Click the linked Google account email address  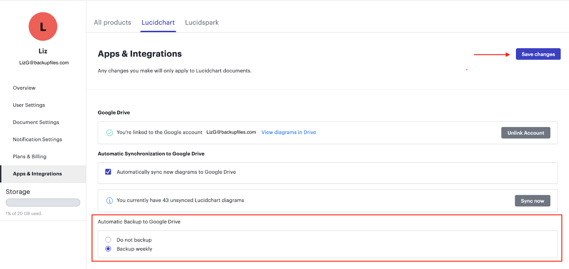tap(231, 132)
